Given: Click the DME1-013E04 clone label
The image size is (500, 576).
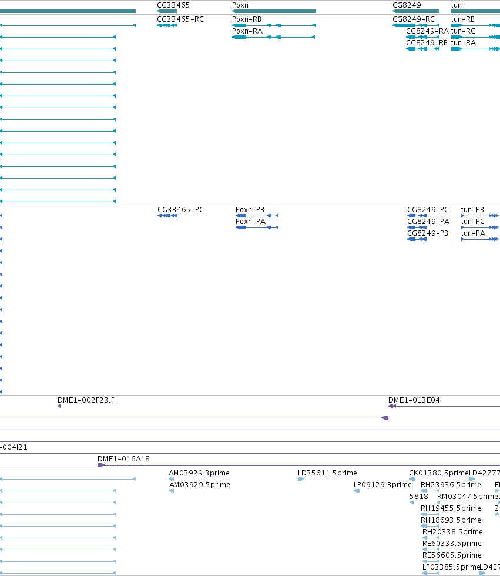Looking at the screenshot, I should coord(414,400).
